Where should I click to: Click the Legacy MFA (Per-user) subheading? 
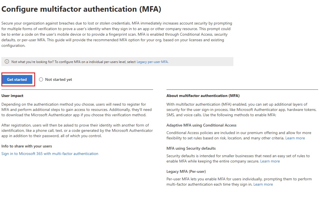click(186, 172)
